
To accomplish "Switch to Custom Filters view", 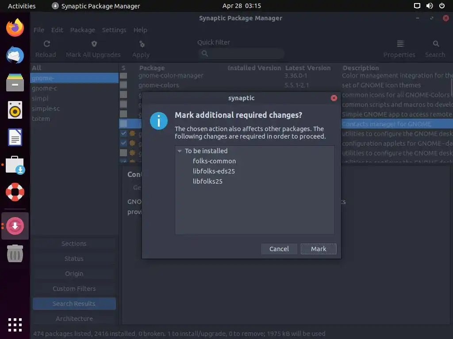I will (74, 289).
